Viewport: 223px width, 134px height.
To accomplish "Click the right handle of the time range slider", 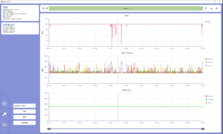I will pyautogui.click(x=203, y=129).
